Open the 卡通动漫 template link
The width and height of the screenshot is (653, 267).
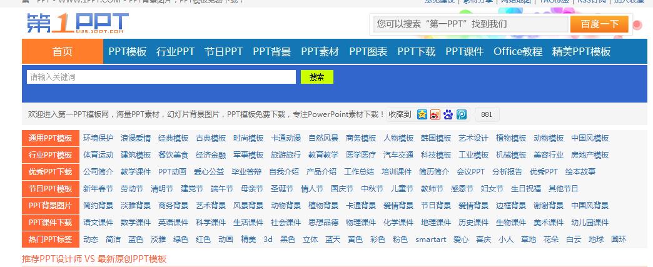point(286,138)
